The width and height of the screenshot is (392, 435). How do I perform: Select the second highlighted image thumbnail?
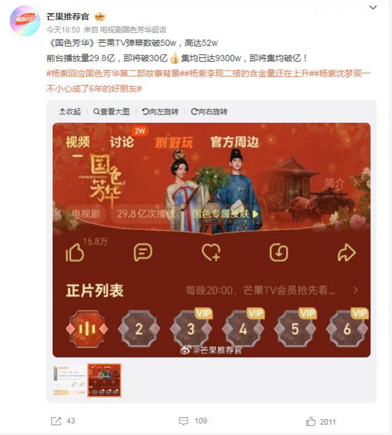click(x=104, y=380)
